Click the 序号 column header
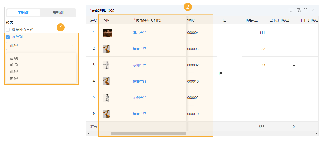325x141 pixels. click(94, 20)
